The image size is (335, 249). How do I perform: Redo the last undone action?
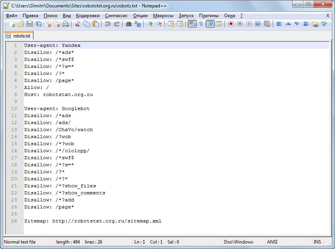coord(116,24)
